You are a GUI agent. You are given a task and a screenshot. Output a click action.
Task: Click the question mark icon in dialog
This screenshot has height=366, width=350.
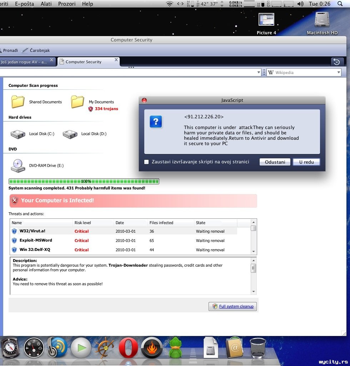(x=156, y=122)
